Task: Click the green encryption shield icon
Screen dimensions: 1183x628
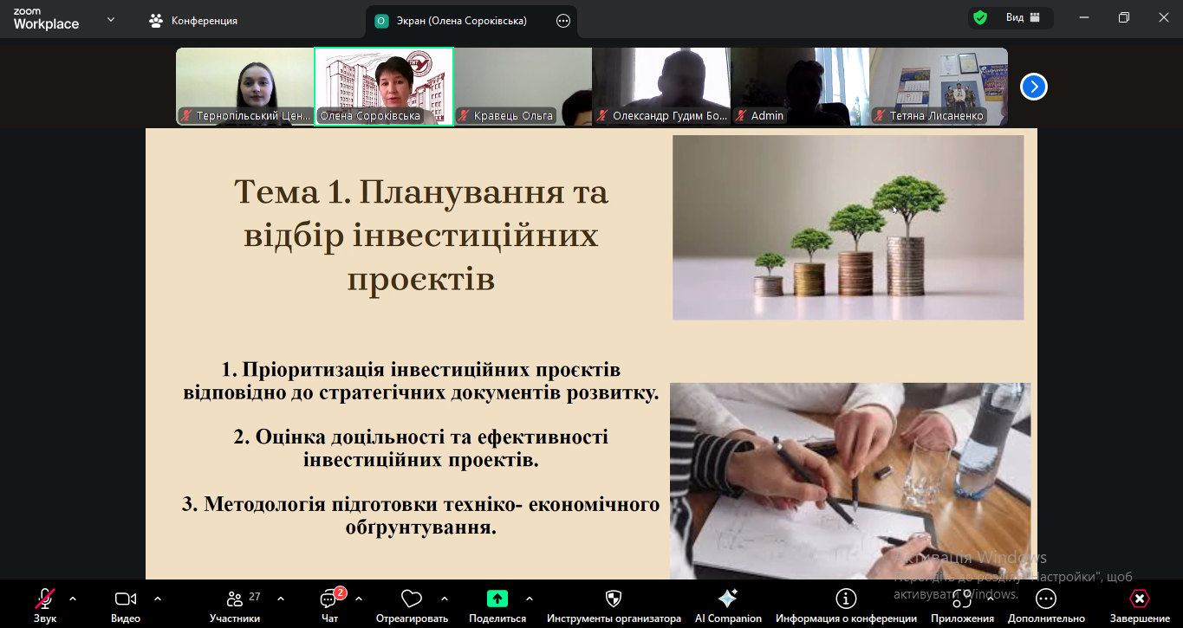Action: (x=980, y=17)
